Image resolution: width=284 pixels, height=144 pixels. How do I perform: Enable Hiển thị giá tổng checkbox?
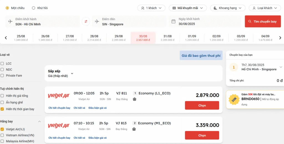(2, 96)
